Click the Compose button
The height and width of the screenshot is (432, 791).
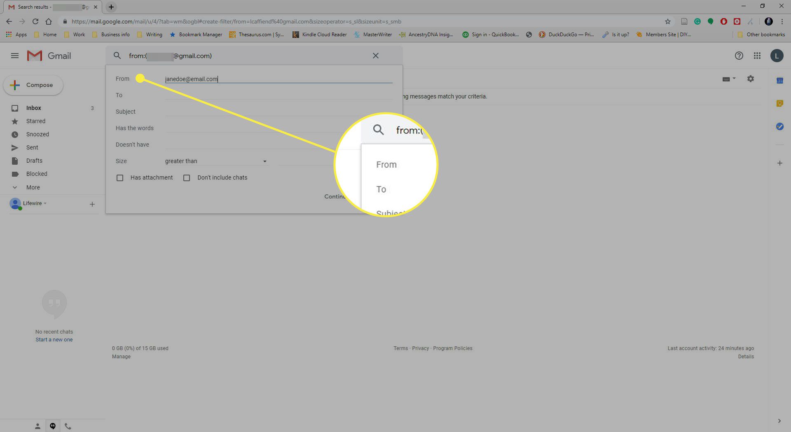coord(33,85)
